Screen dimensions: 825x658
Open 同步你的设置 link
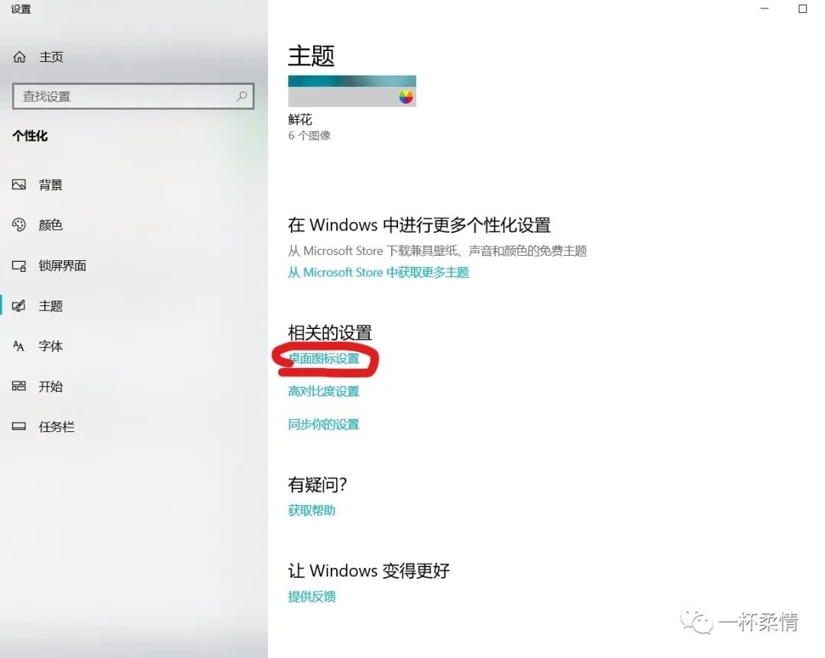point(324,424)
